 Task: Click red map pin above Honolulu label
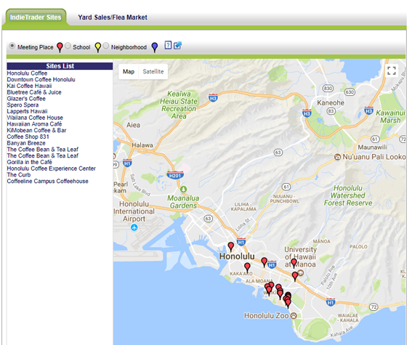click(230, 247)
